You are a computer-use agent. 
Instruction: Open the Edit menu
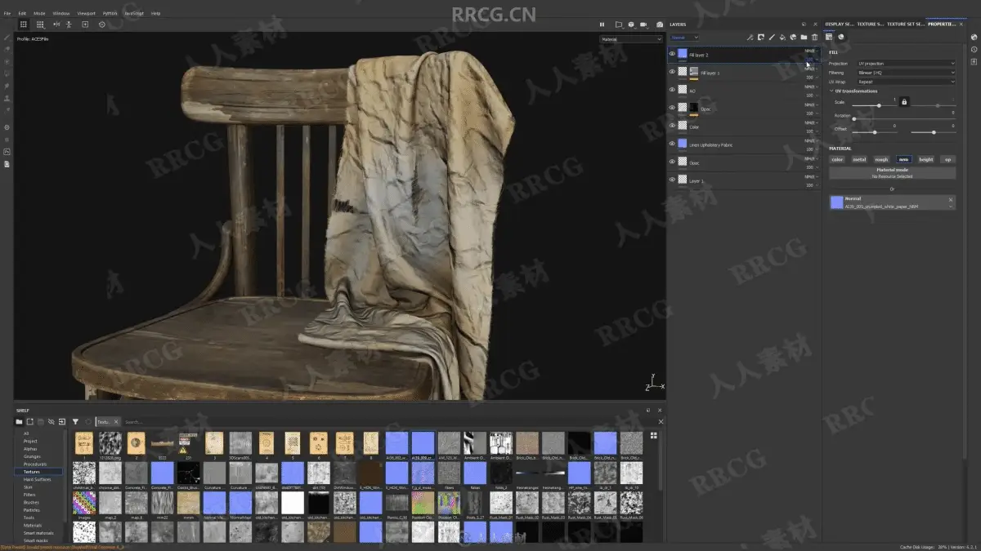[x=22, y=13]
